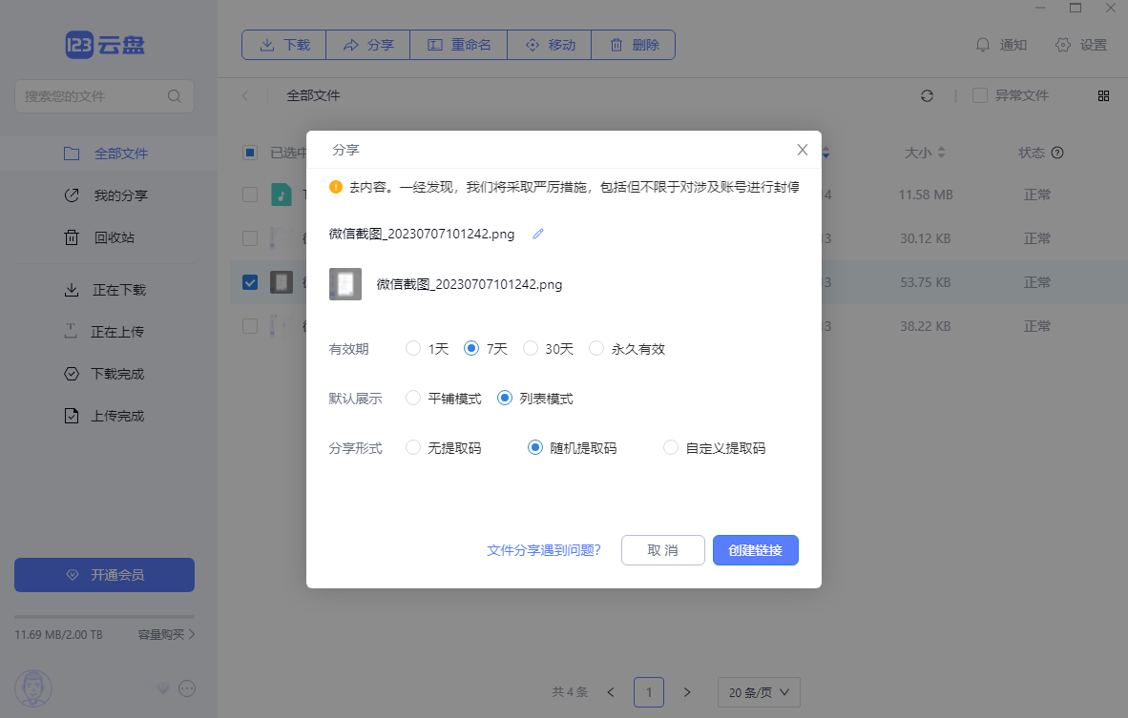The image size is (1128, 718).
Task: Select 自定义提取码 share option
Action: [x=670, y=446]
